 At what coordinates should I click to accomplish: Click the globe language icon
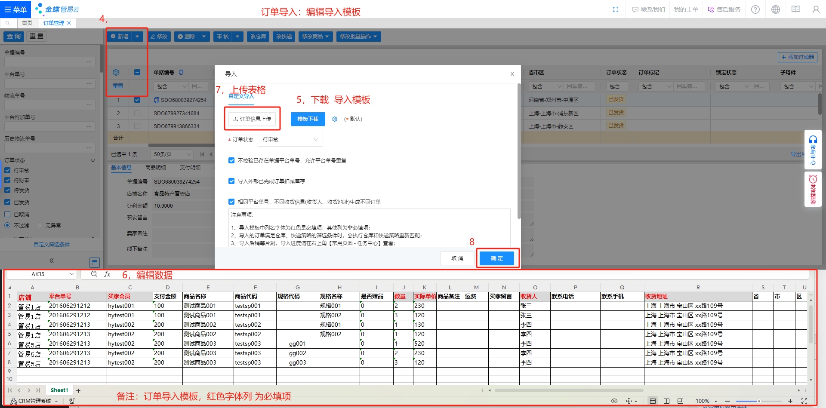point(776,9)
